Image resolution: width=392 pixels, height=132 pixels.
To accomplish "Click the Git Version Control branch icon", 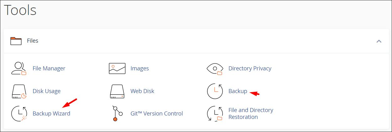I will pyautogui.click(x=116, y=114).
